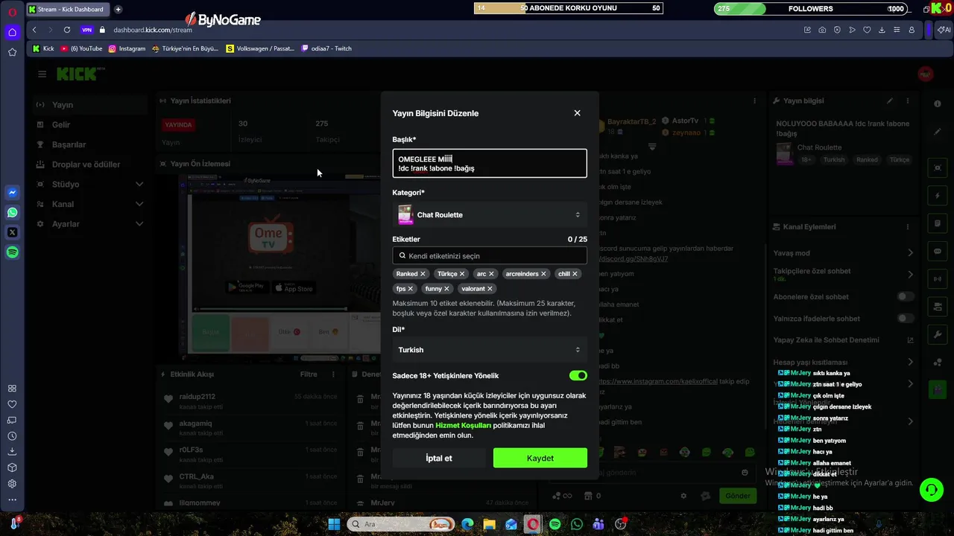Open the Hizmet Koşulları link

coord(463,425)
